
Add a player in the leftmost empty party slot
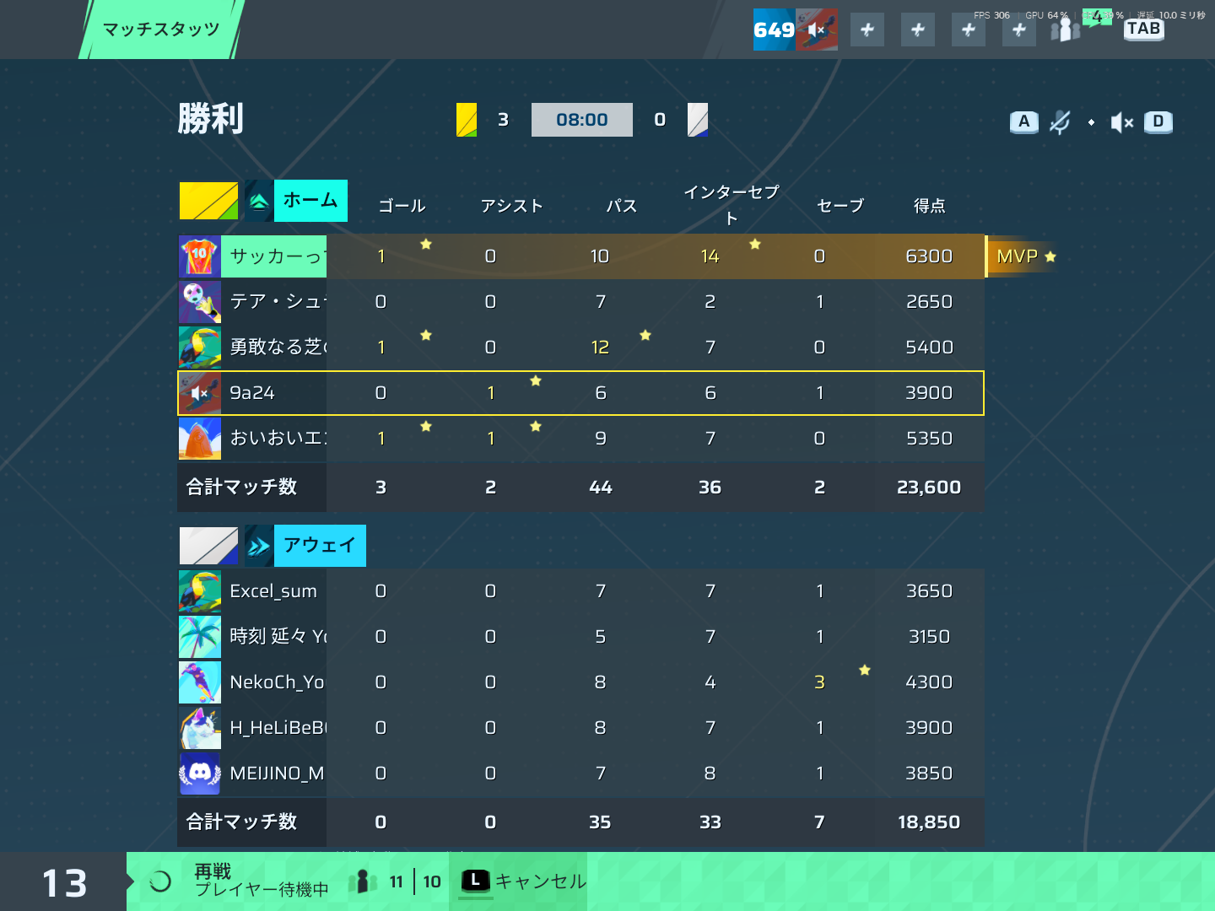pos(867,30)
